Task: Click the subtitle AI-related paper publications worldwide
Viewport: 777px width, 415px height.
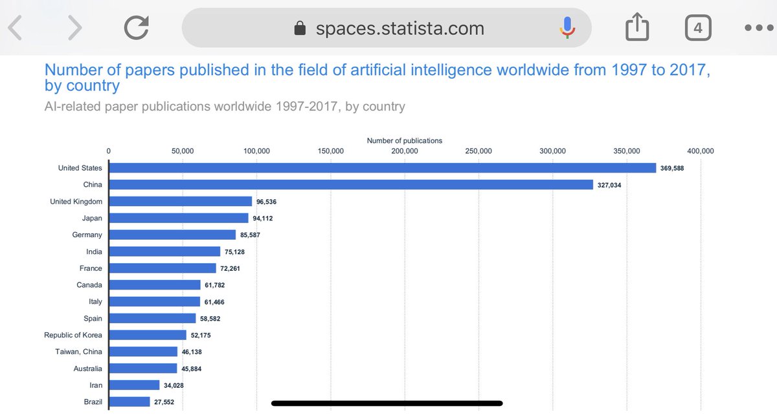Action: point(225,106)
